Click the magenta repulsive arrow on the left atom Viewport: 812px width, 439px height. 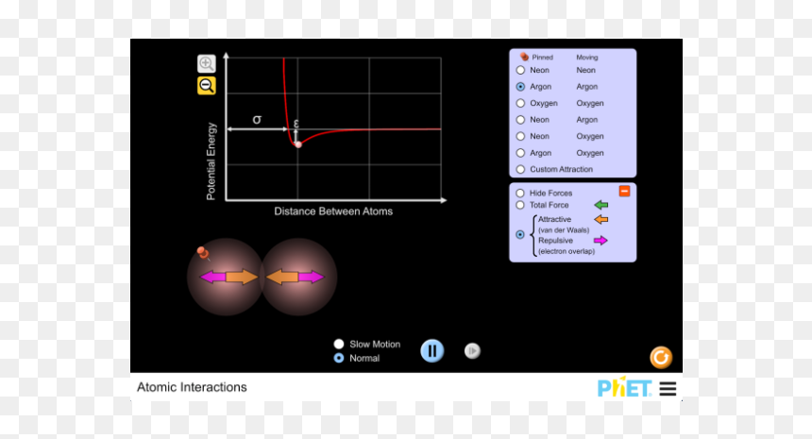pos(212,277)
